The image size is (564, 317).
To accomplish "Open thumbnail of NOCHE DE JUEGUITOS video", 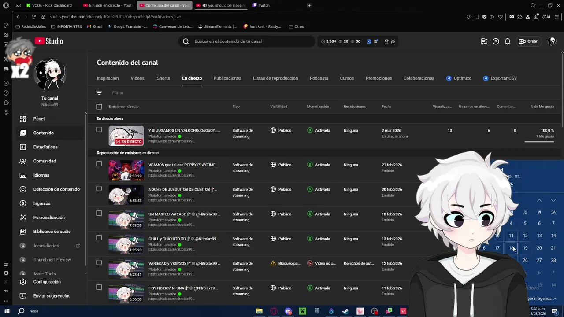I will tap(126, 195).
